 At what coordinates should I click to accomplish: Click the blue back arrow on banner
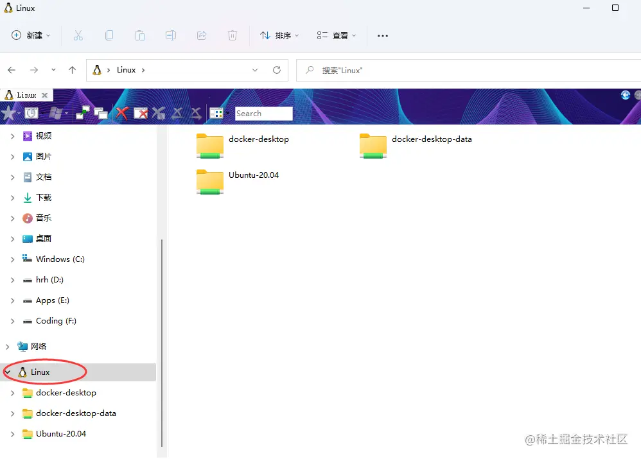coord(626,95)
